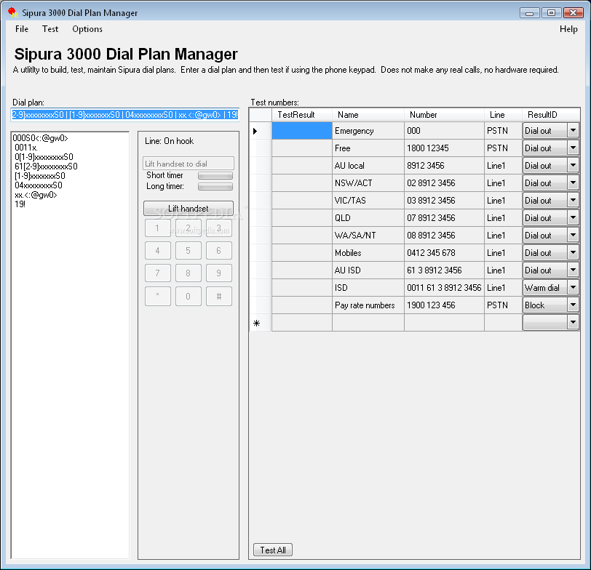Close the Dial Plan Manager window
Image resolution: width=591 pixels, height=570 pixels.
[574, 13]
